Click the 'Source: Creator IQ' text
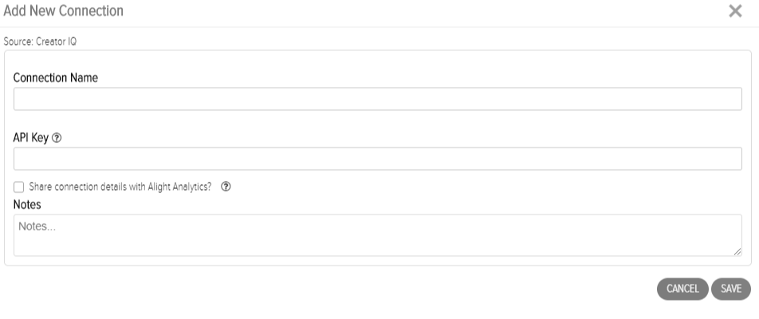Screen dimensions: 759x319 click(40, 41)
